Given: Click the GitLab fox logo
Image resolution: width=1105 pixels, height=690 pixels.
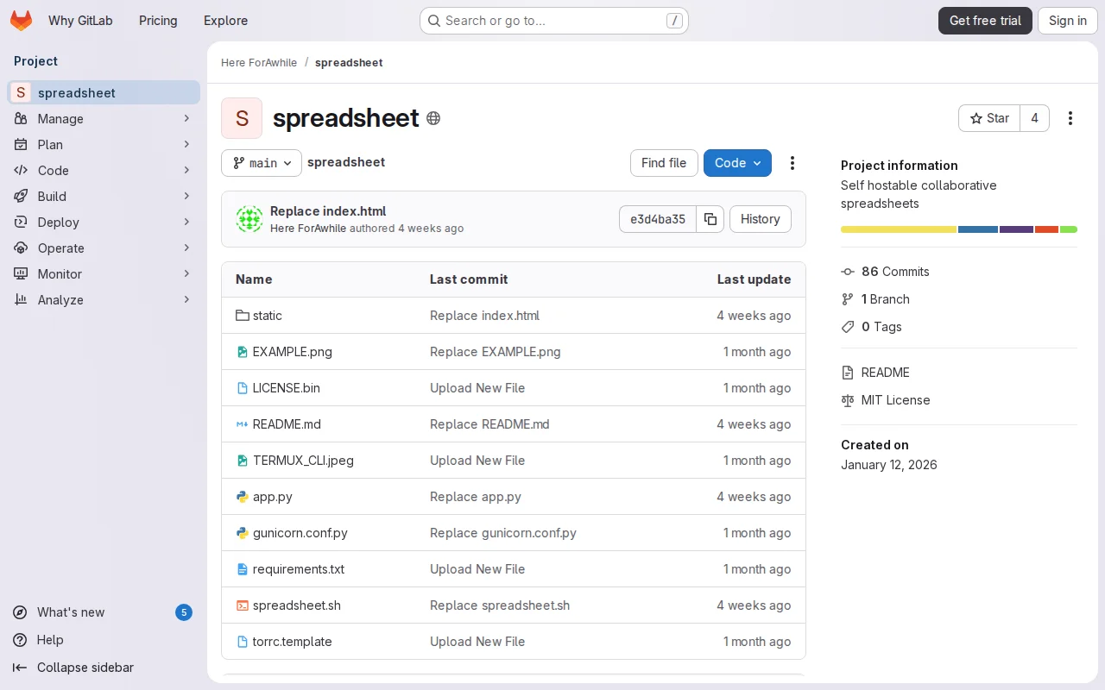Looking at the screenshot, I should [x=21, y=21].
